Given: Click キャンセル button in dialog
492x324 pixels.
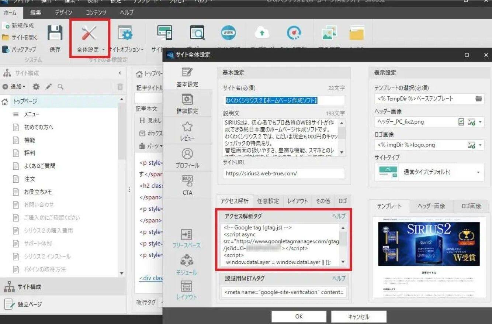Looking at the screenshot, I should click(x=358, y=316).
